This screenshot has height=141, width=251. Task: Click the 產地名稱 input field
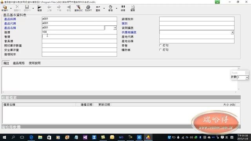click(x=197, y=41)
